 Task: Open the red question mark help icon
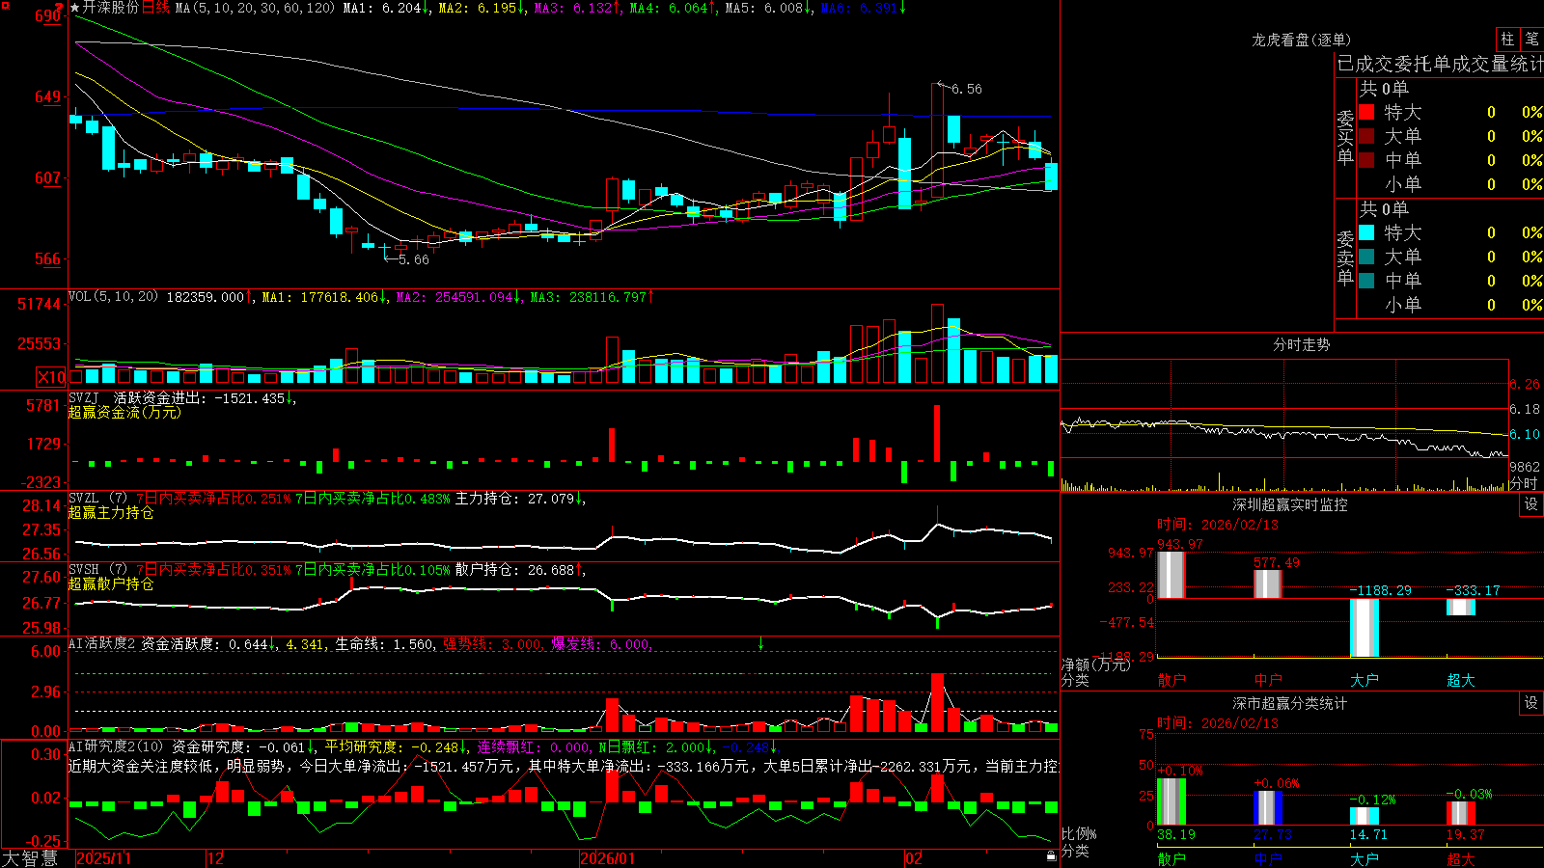click(60, 7)
